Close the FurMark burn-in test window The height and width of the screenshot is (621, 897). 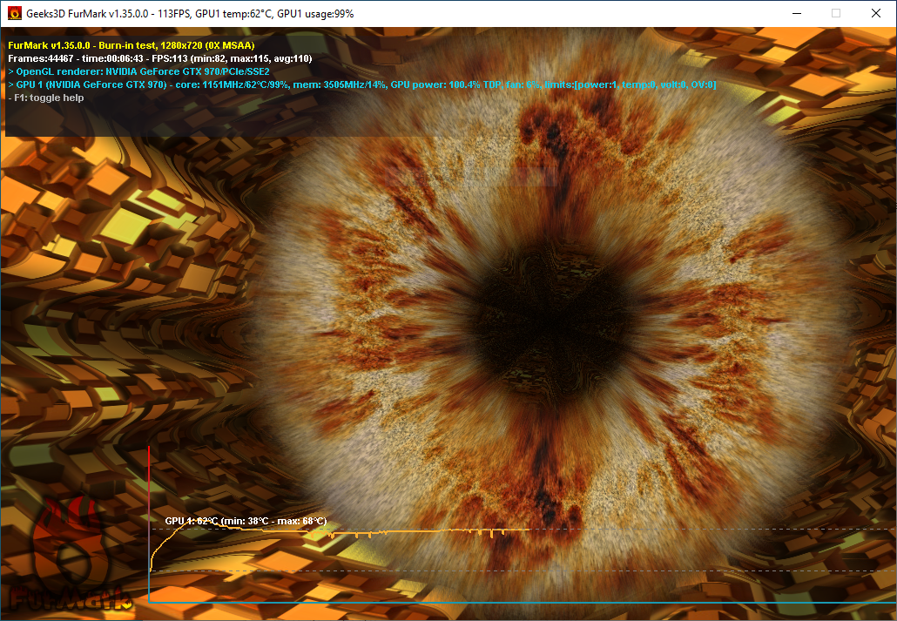coord(876,13)
